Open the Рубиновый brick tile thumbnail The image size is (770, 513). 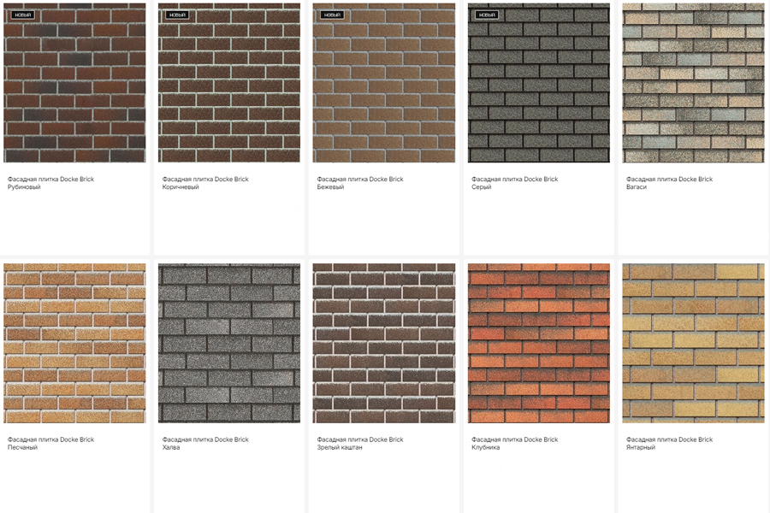pyautogui.click(x=74, y=83)
